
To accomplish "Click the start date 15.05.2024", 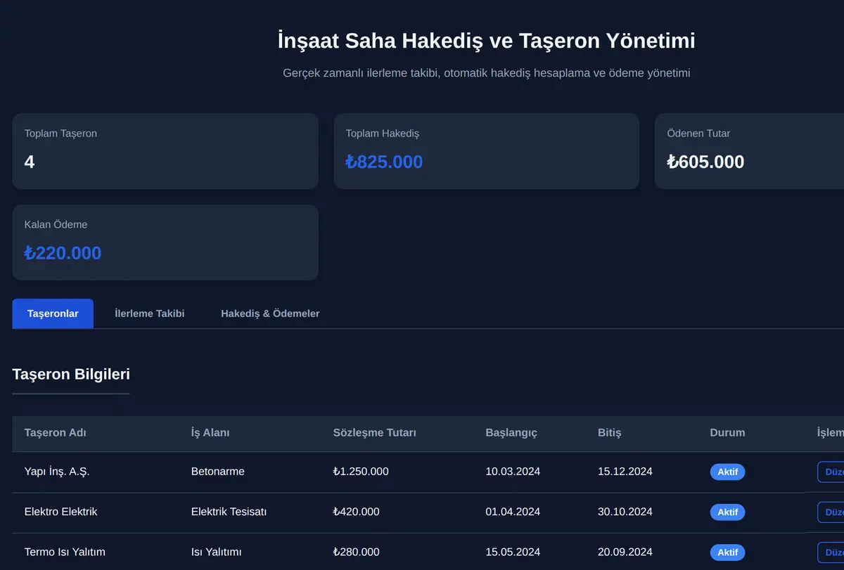I will (513, 552).
